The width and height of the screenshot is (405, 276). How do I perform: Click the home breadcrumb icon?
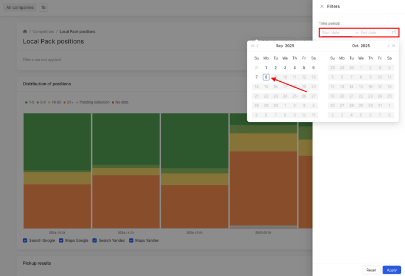pos(25,32)
